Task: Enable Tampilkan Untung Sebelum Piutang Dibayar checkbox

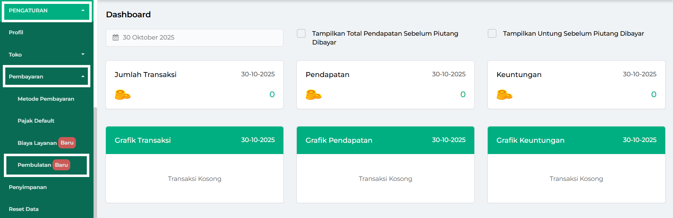Action: click(x=492, y=34)
